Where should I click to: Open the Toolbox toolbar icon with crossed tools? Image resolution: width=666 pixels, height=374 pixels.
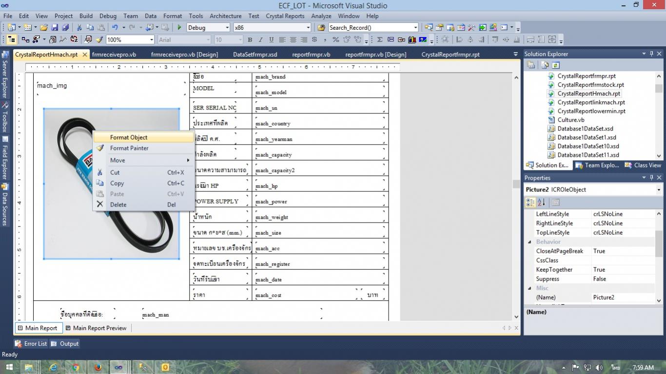click(x=472, y=28)
